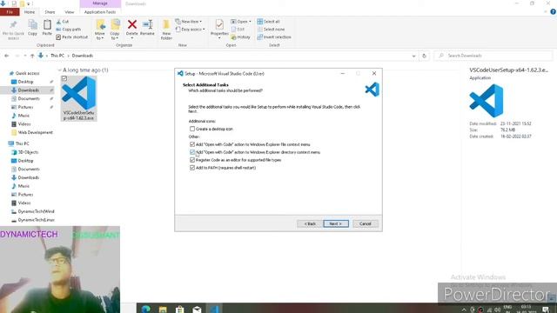Open Web Development folder in sidebar
557x313 pixels.
[x=35, y=132]
